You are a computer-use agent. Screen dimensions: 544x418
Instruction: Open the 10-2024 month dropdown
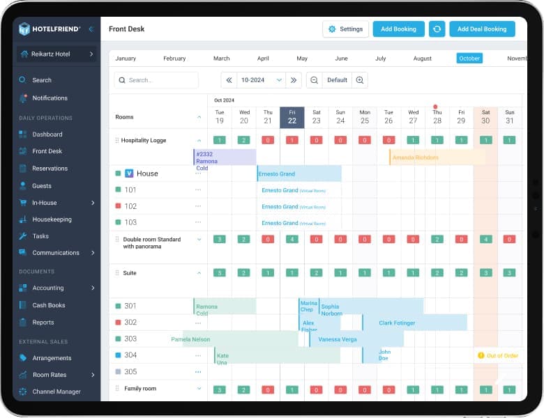click(x=262, y=80)
